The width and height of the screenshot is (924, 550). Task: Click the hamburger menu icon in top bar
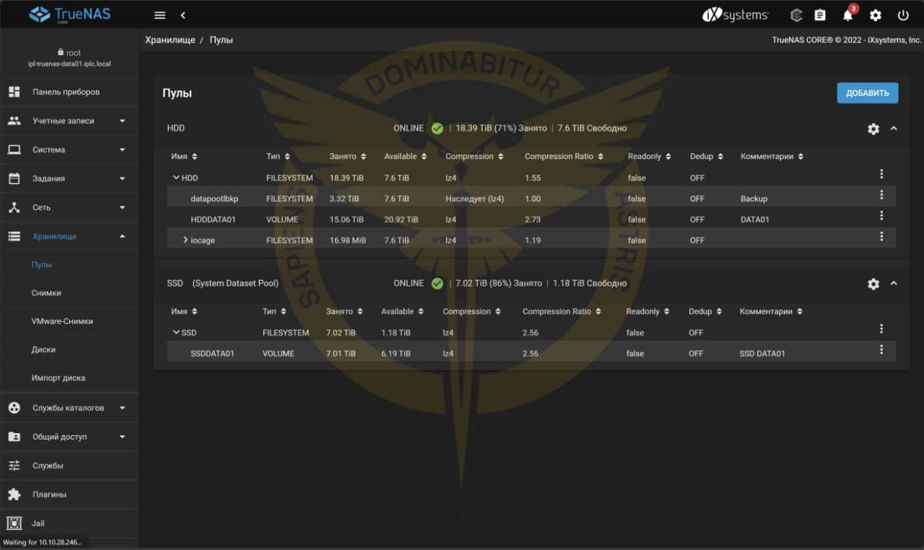160,15
